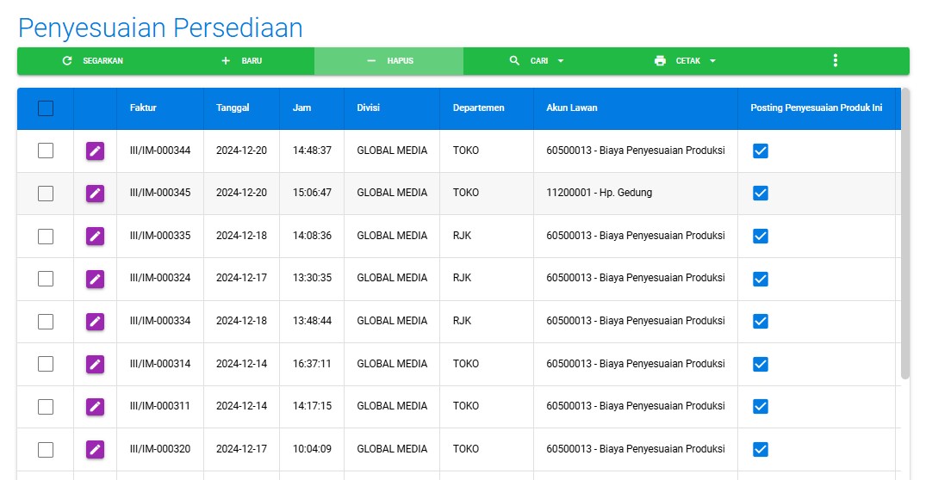Open the three-dot more options menu
The width and height of the screenshot is (926, 480).
(835, 60)
